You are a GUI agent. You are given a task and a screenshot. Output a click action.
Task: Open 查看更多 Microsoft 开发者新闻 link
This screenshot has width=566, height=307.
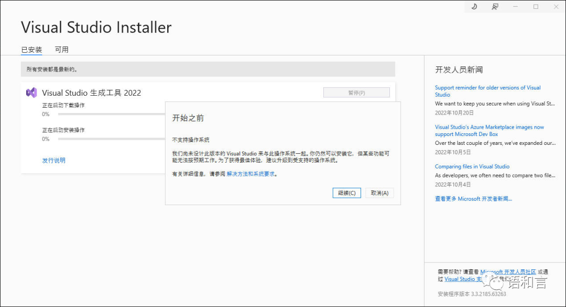coord(474,199)
